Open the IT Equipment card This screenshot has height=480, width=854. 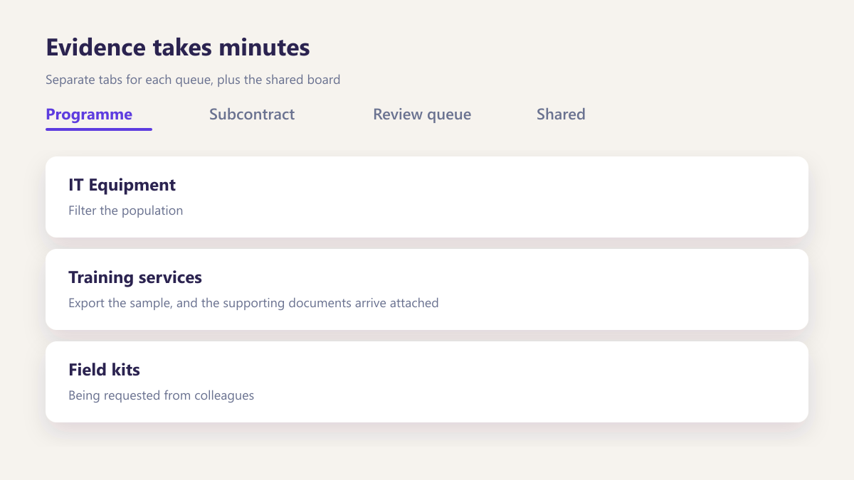pyautogui.click(x=427, y=197)
